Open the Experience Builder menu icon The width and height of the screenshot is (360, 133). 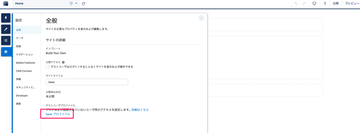(6, 4)
